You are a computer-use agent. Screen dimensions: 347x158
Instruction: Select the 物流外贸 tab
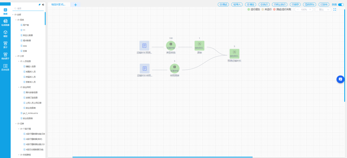tap(59, 5)
